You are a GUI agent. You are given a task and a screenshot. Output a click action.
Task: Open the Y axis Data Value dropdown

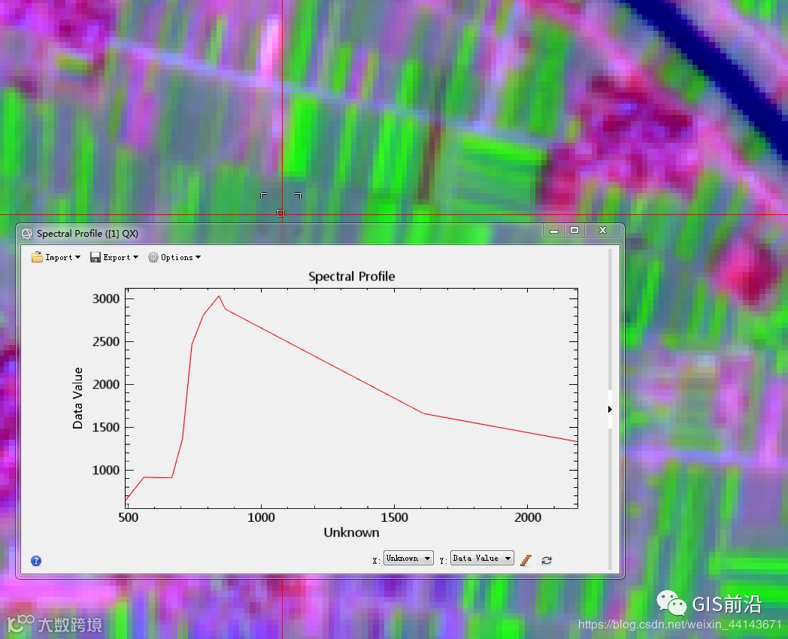coord(481,558)
